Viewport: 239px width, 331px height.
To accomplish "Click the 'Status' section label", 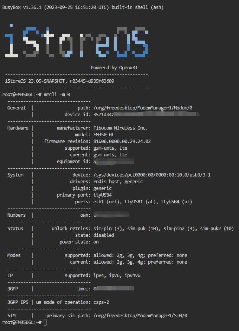I will (x=15, y=229).
